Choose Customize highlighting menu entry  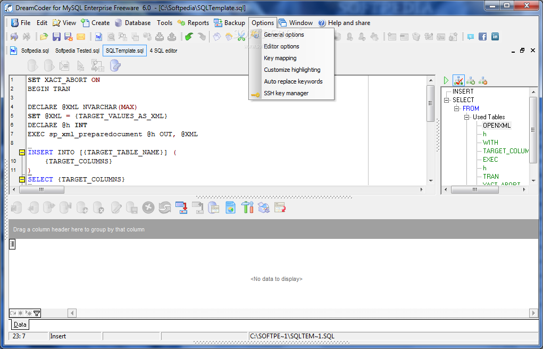coord(291,70)
